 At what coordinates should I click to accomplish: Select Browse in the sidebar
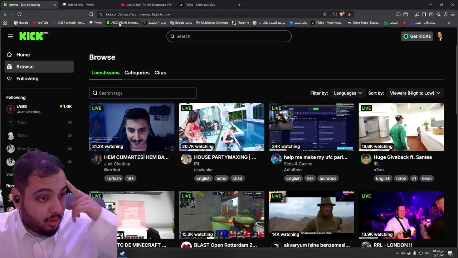coord(39,67)
